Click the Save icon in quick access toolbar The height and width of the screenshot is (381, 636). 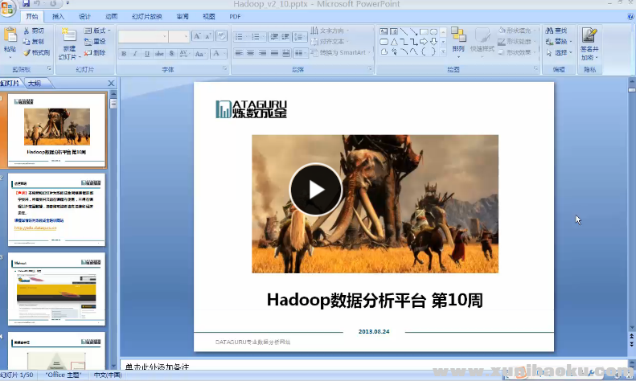(x=26, y=4)
